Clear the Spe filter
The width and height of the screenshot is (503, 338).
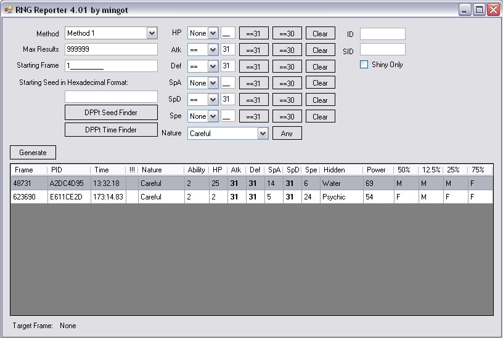click(321, 116)
